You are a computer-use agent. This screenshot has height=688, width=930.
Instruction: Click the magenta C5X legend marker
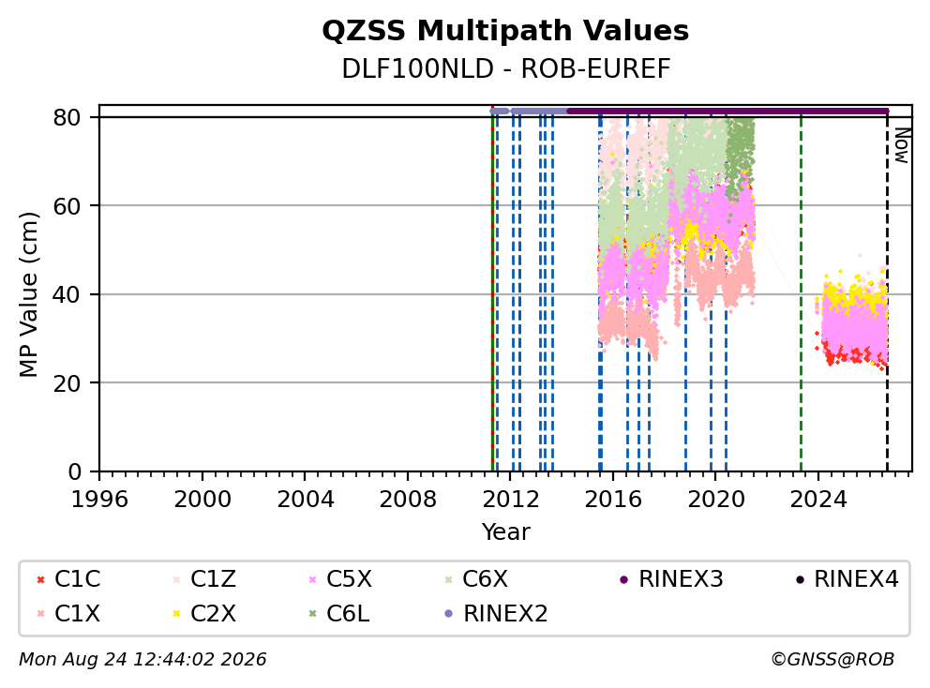[x=312, y=579]
